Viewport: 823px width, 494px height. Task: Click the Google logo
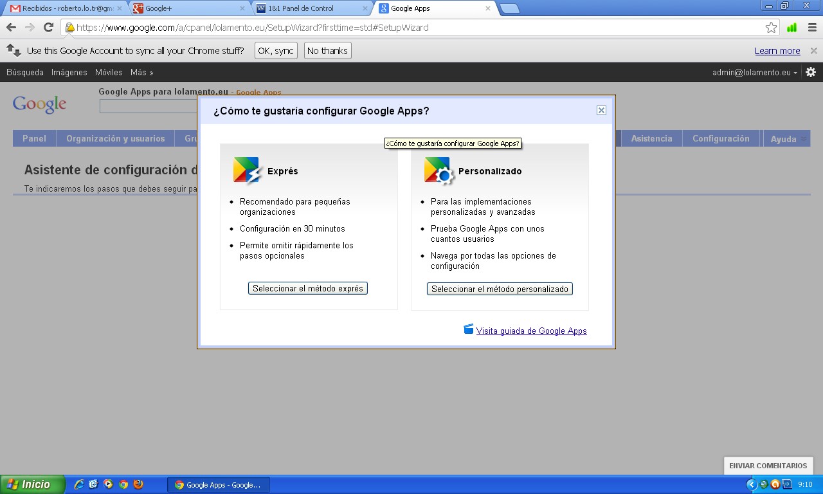click(x=39, y=104)
